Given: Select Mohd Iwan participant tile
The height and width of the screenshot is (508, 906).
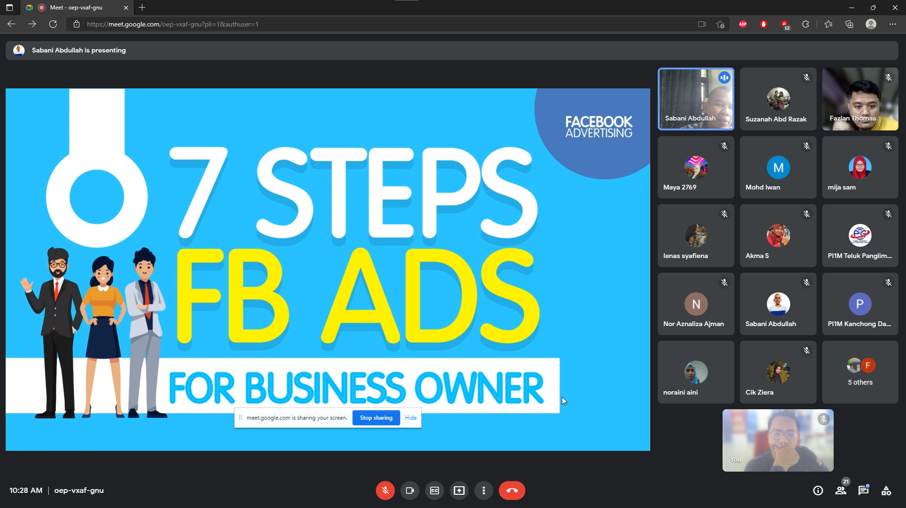Looking at the screenshot, I should tap(778, 167).
